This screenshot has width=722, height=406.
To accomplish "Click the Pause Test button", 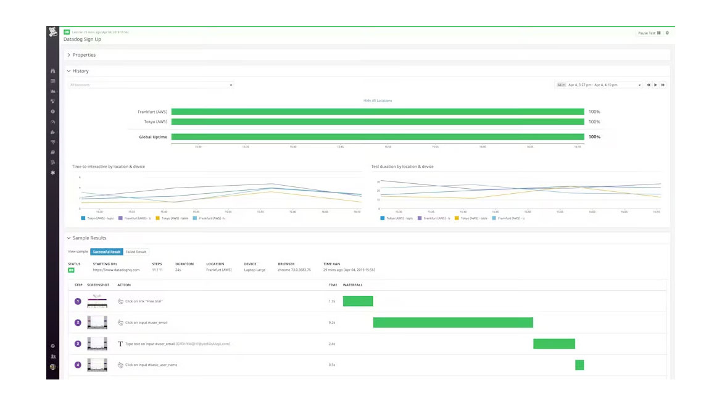I will pyautogui.click(x=646, y=33).
